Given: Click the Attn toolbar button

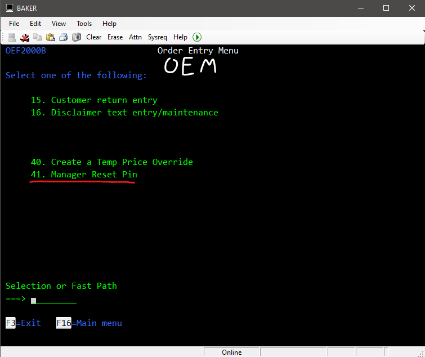Looking at the screenshot, I should pyautogui.click(x=135, y=37).
